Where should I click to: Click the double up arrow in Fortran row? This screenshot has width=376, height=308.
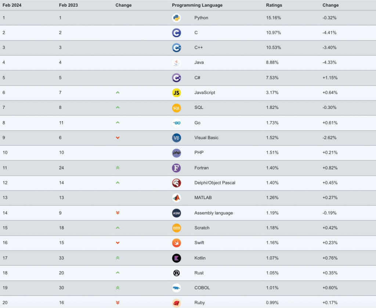click(117, 168)
